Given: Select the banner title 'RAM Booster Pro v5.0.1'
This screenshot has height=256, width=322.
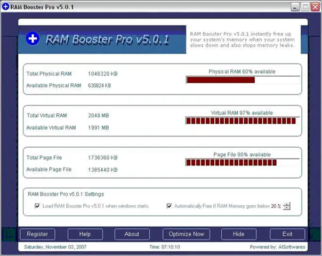Looking at the screenshot, I should 107,39.
